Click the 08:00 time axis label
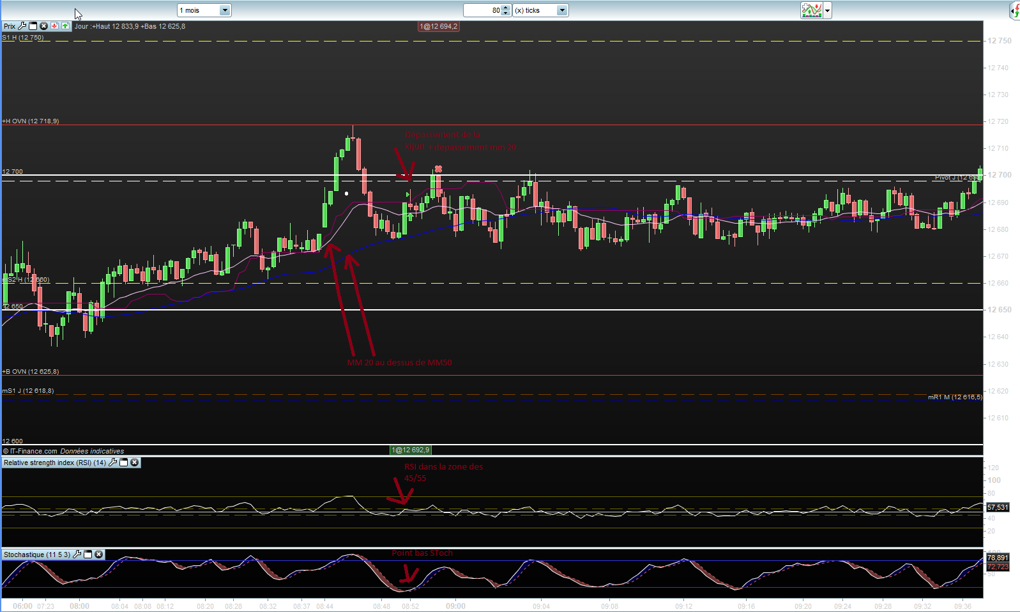Screen dimensions: 1020x612 pos(79,606)
